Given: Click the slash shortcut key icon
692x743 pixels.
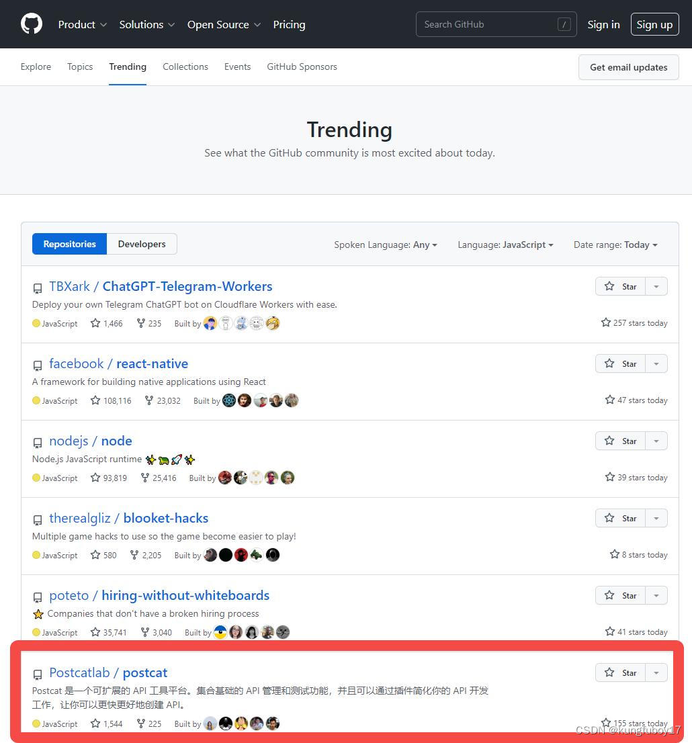Looking at the screenshot, I should [x=564, y=24].
